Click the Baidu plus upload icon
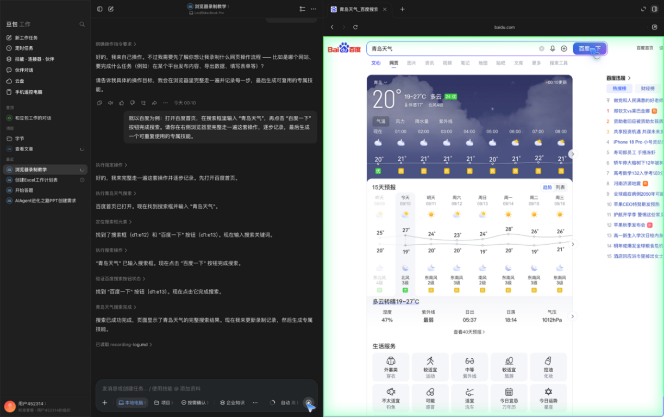The height and width of the screenshot is (417, 664). coord(564,48)
